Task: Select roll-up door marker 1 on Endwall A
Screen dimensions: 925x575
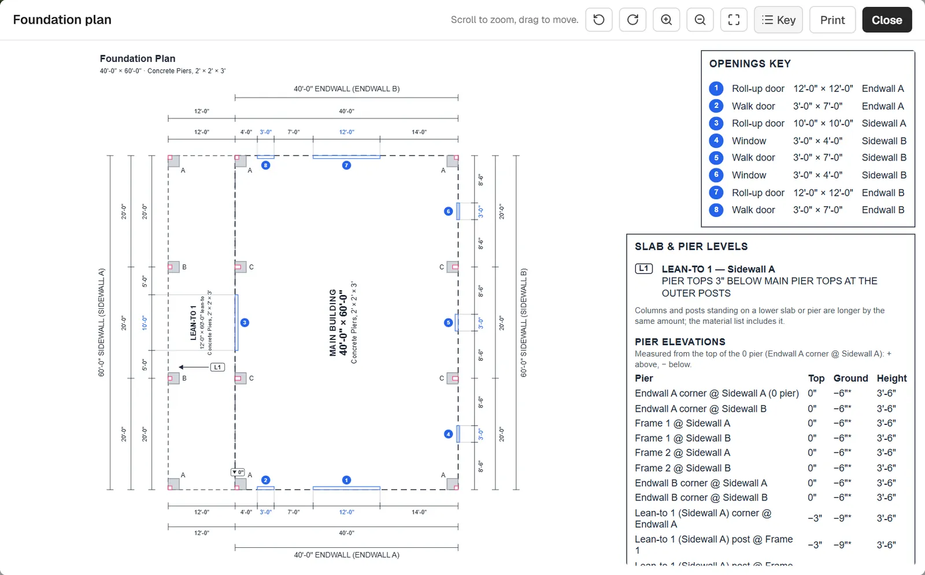Action: click(346, 480)
